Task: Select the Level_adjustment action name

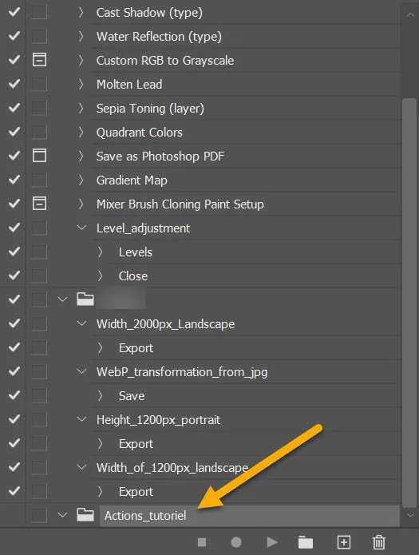Action: [x=143, y=228]
